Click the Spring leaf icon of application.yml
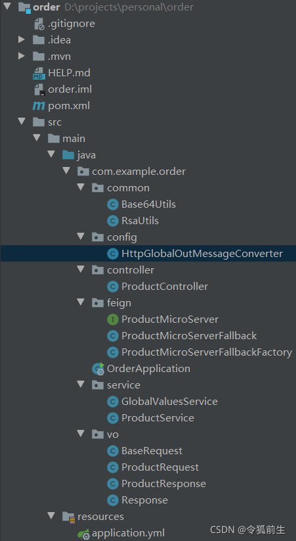The image size is (296, 541). click(x=84, y=533)
